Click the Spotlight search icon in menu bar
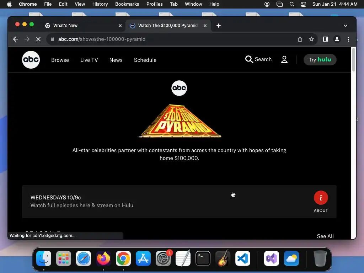The image size is (364, 273). [x=292, y=4]
